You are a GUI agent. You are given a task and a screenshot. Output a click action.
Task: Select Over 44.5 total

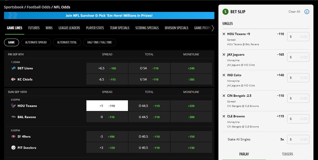click(149, 106)
